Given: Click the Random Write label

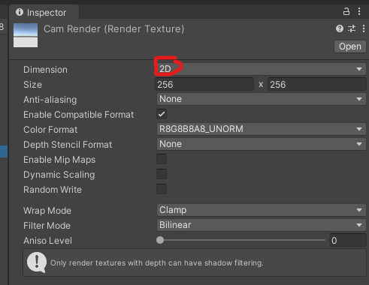Looking at the screenshot, I should click(x=53, y=190).
